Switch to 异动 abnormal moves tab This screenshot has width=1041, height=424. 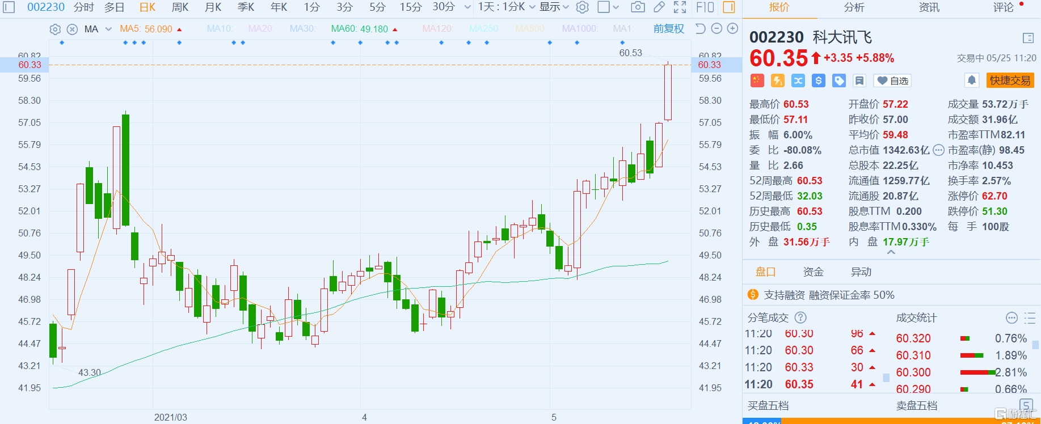(861, 272)
